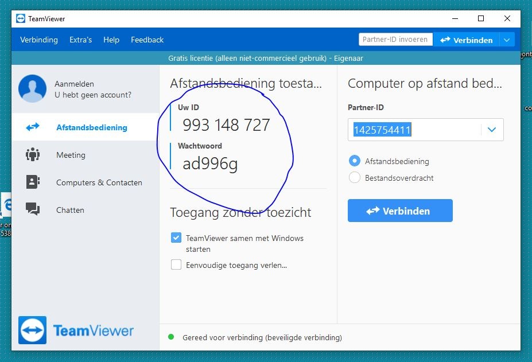Maximize the TeamViewer window
The width and height of the screenshot is (532, 362).
point(481,19)
